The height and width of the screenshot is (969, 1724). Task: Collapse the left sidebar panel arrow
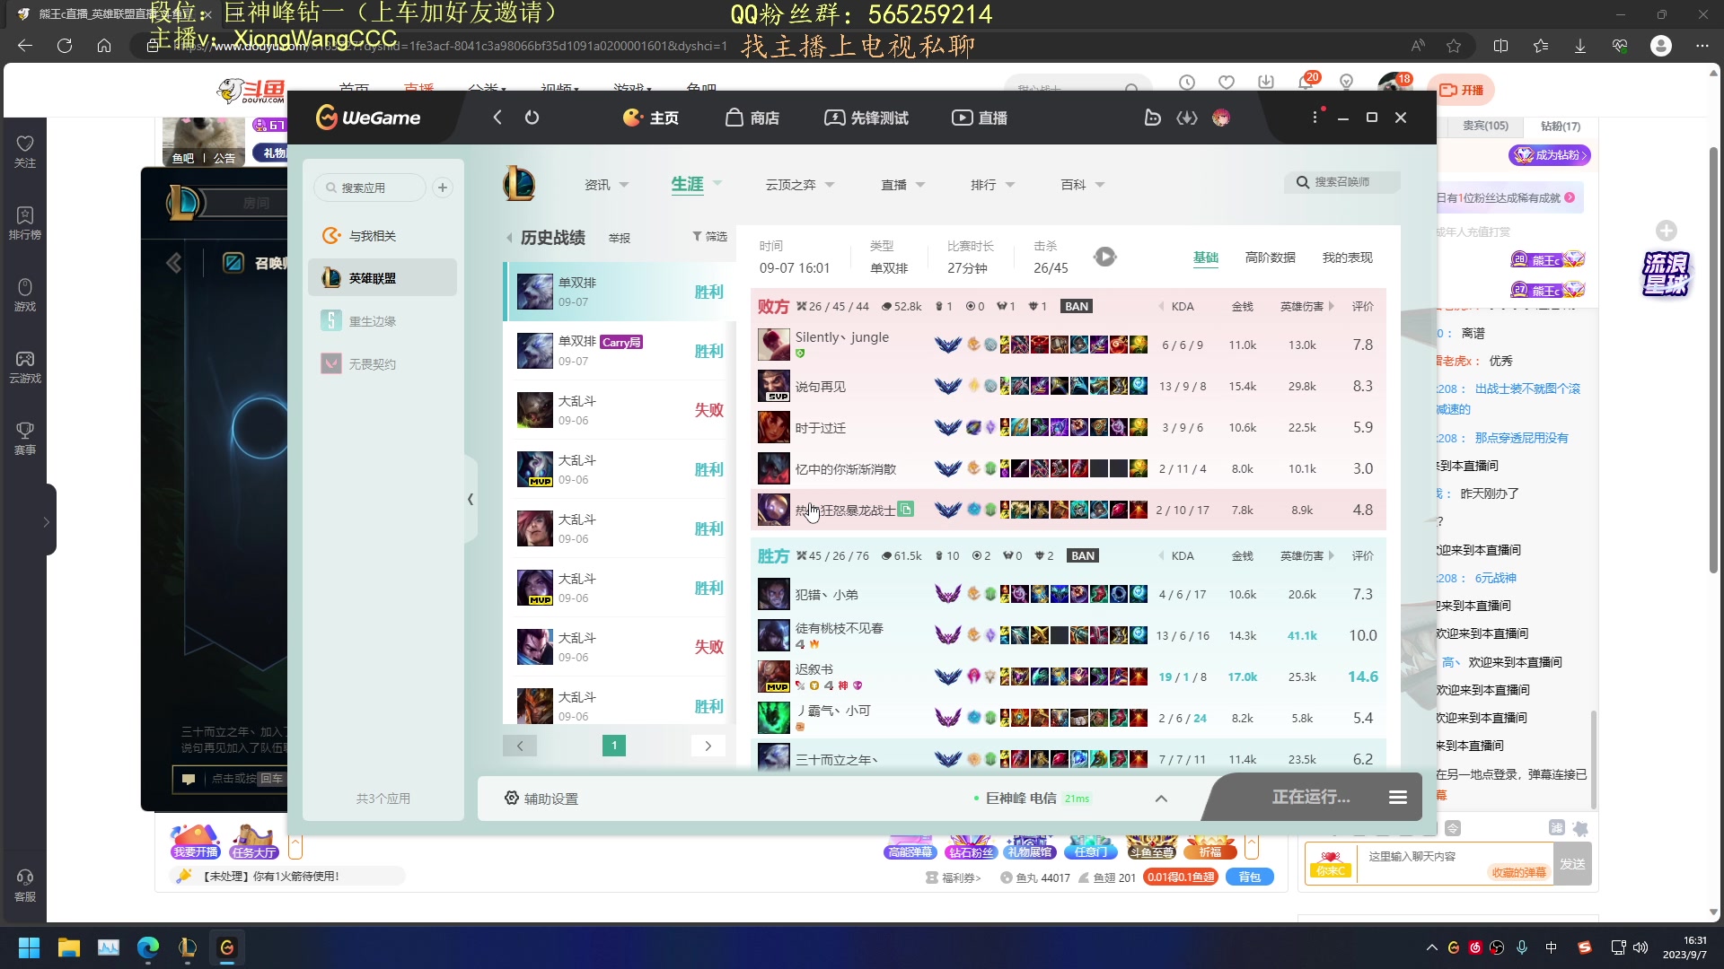coord(470,499)
